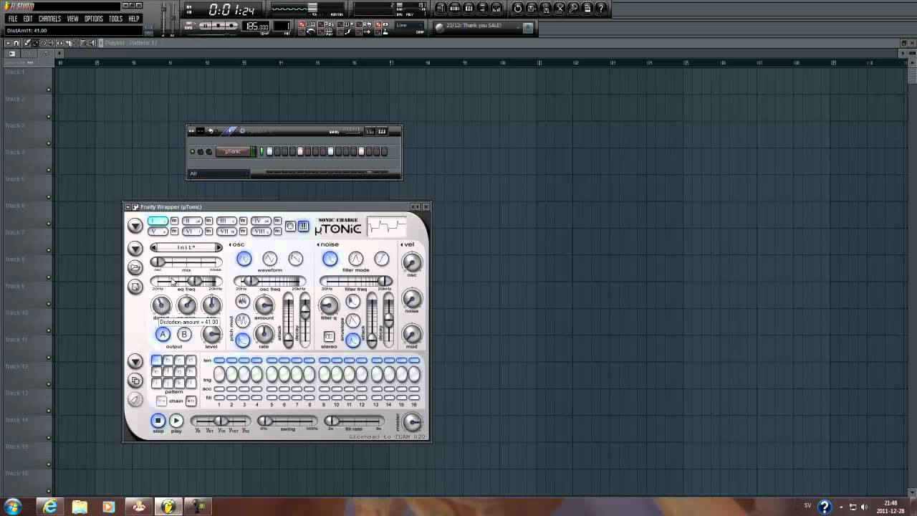Select pattern a in µTonic pattern grid
The image size is (917, 516).
click(156, 360)
